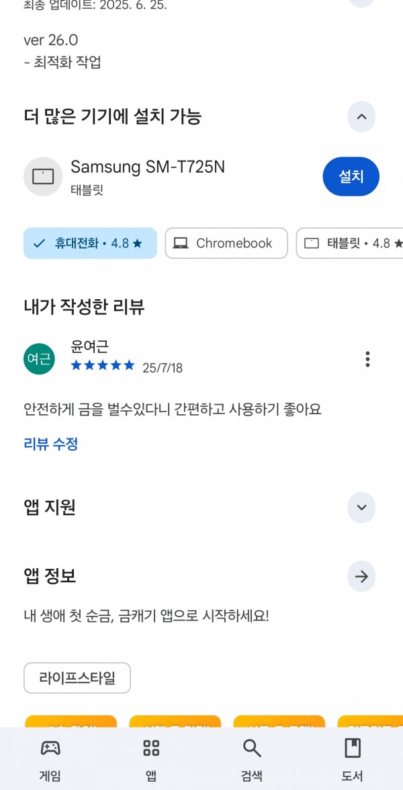Open the review's three-dot options menu
The image size is (403, 790).
pos(368,359)
